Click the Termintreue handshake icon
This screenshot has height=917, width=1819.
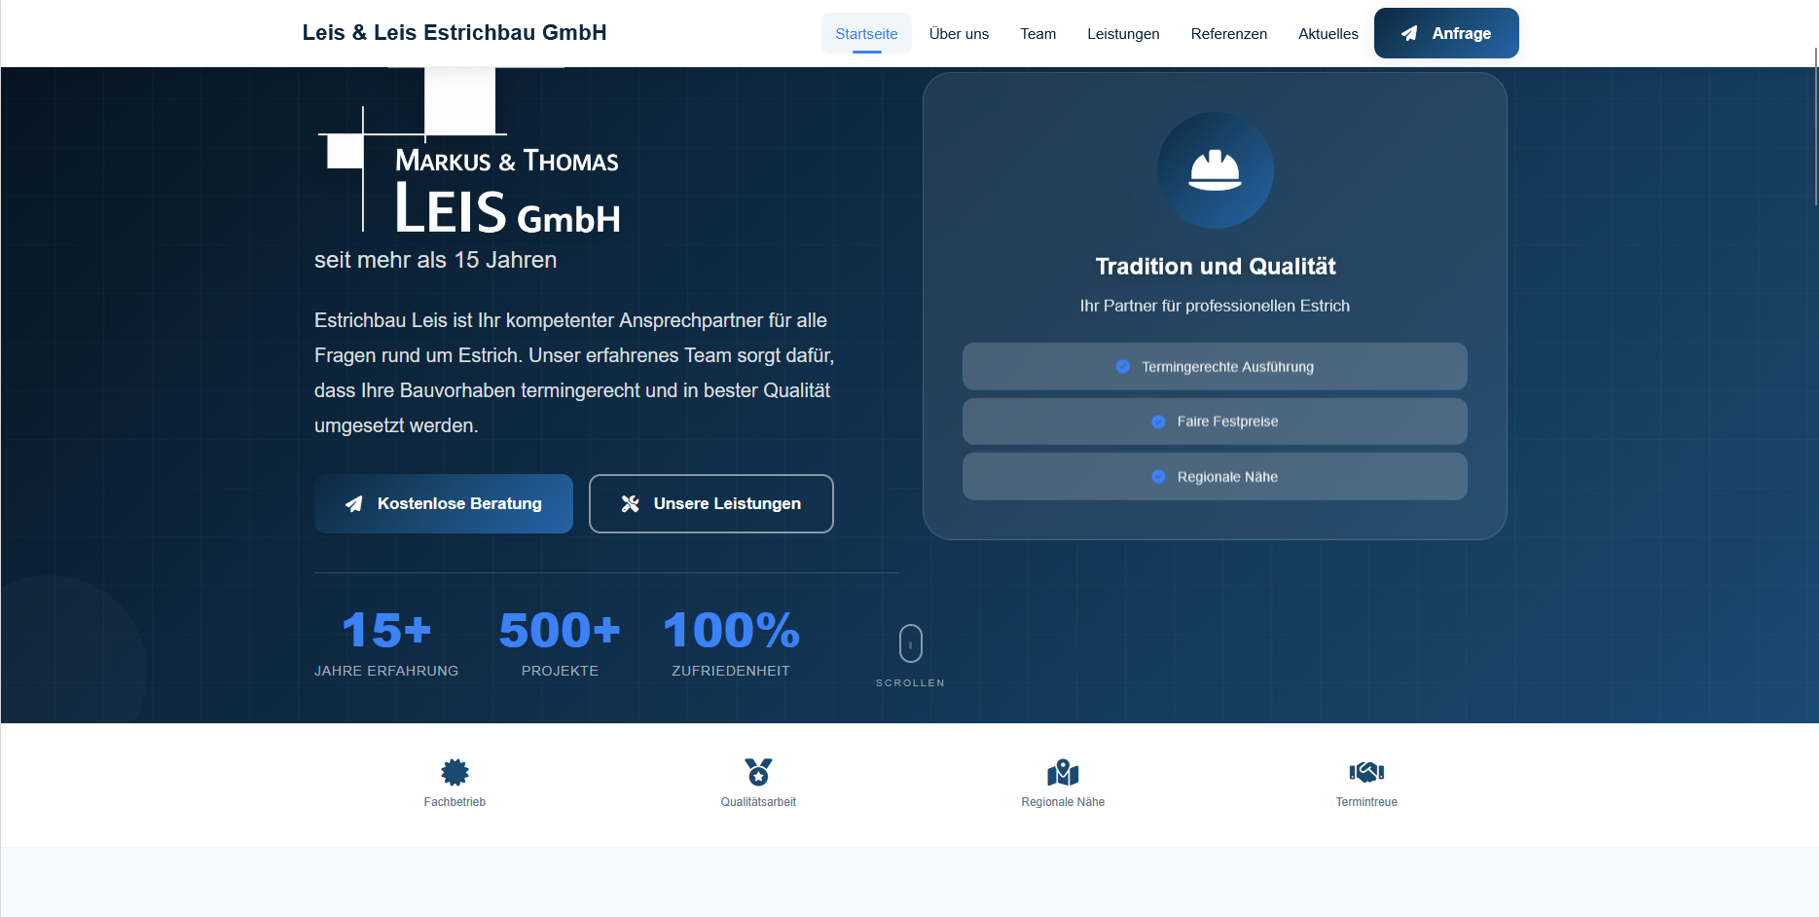tap(1366, 770)
